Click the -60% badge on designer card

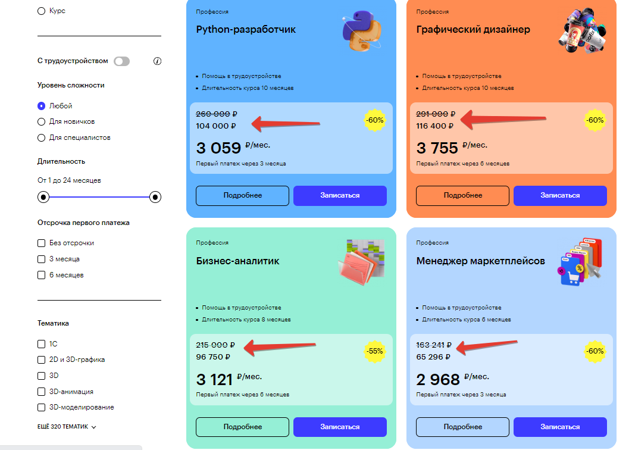(x=595, y=121)
